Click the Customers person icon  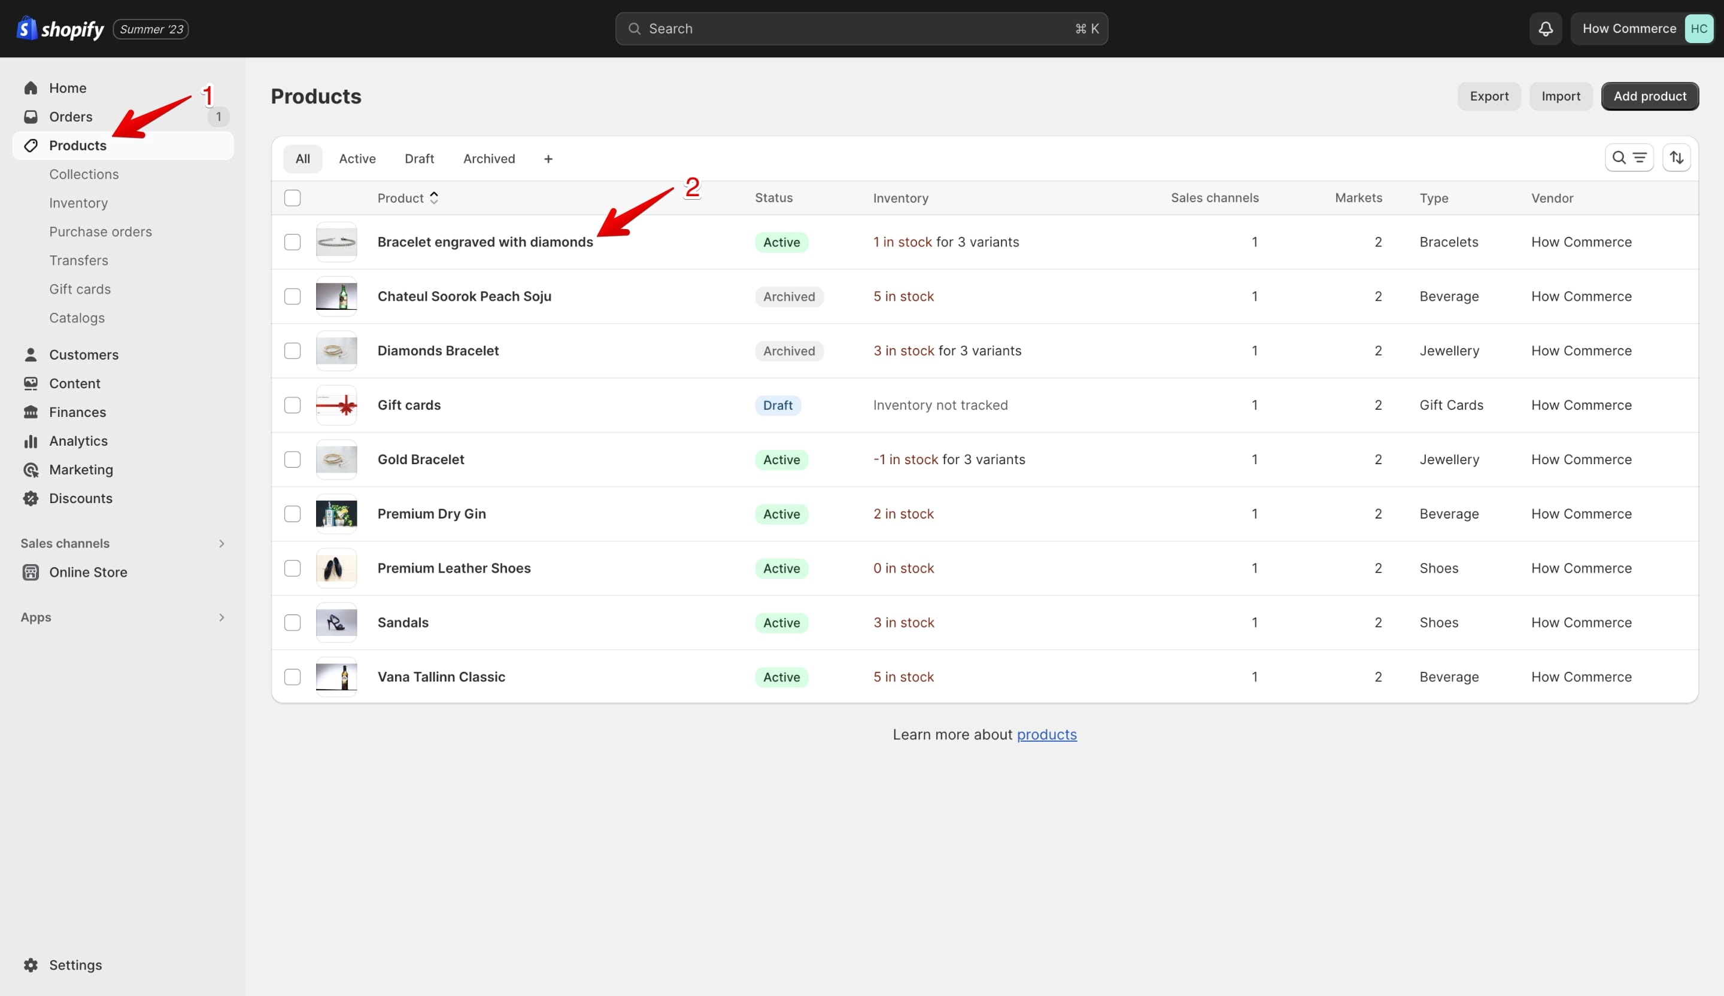(31, 355)
